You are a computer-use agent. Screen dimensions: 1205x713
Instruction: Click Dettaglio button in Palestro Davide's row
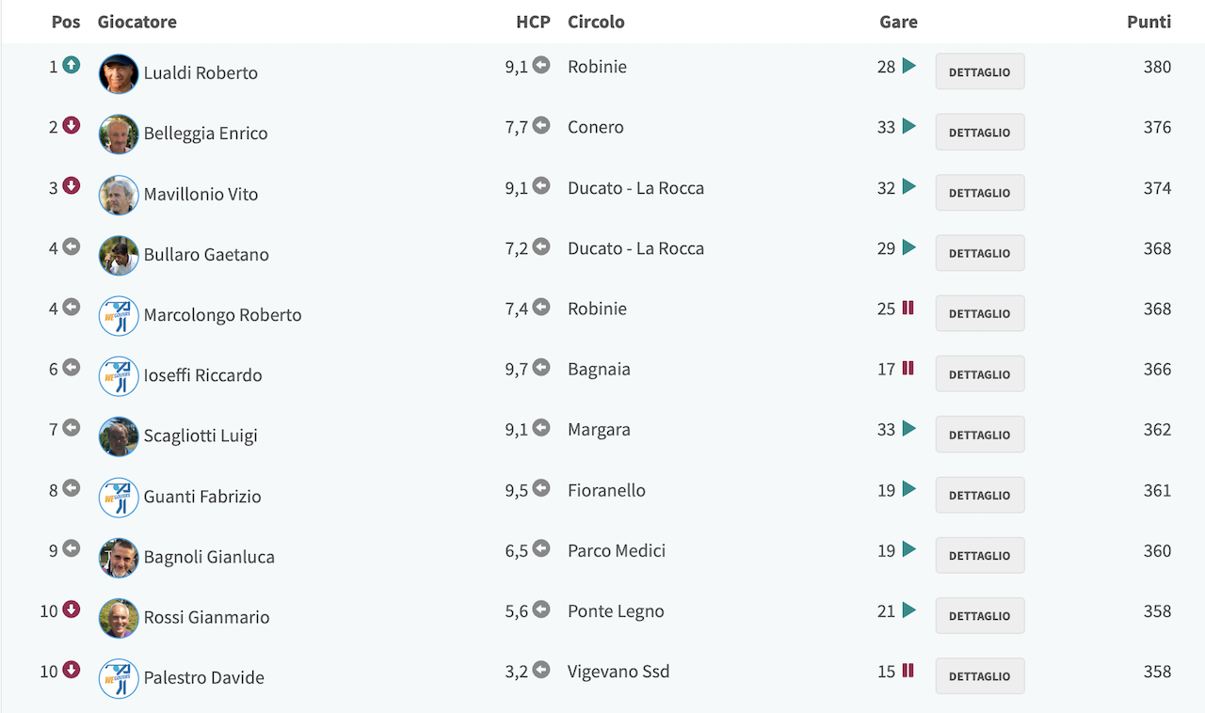(x=980, y=676)
